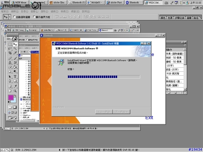Screen dimensions: 203x152
Task: Reset default foreground and background colors
Action: point(9,102)
